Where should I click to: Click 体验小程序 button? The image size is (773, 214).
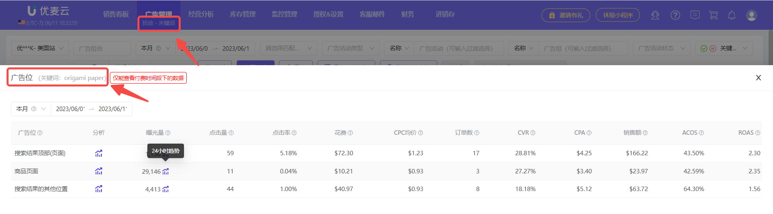[618, 15]
